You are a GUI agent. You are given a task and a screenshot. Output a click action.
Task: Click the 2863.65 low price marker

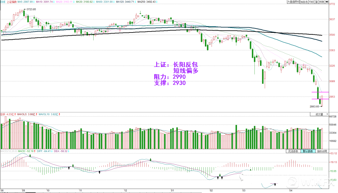point(314,106)
